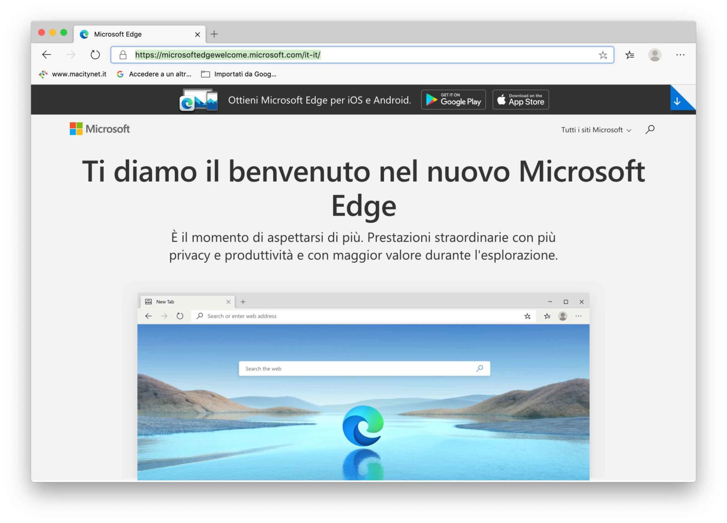Click the macOS red close window button
The image size is (727, 523).
coord(42,33)
